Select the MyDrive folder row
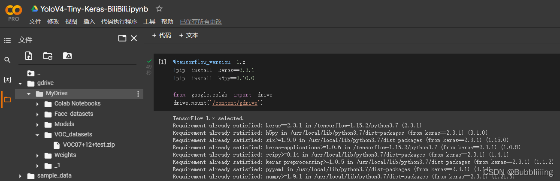 tap(79, 94)
